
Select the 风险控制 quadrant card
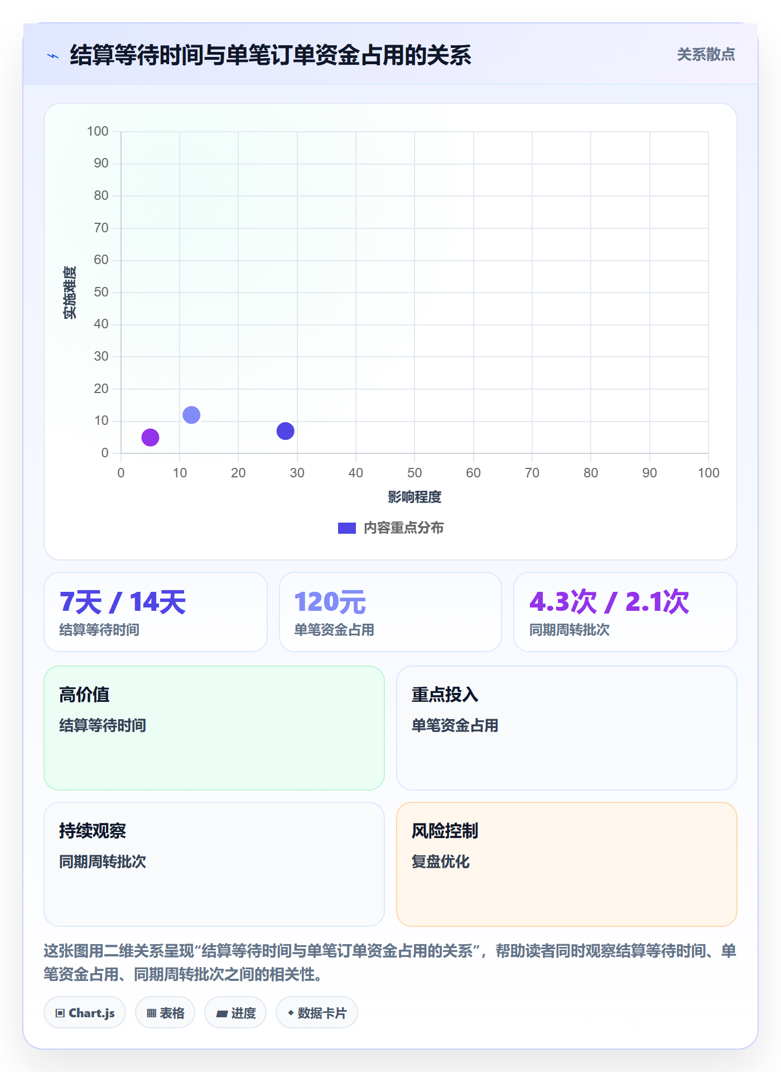567,864
